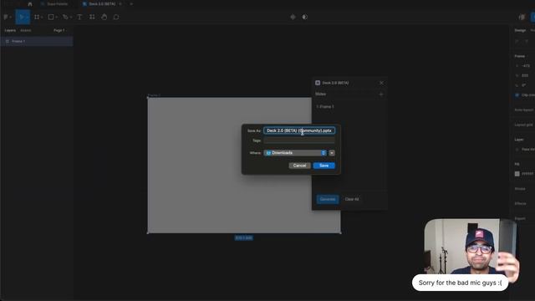Add a slide with plus icon
535x301 pixels.
(381, 94)
